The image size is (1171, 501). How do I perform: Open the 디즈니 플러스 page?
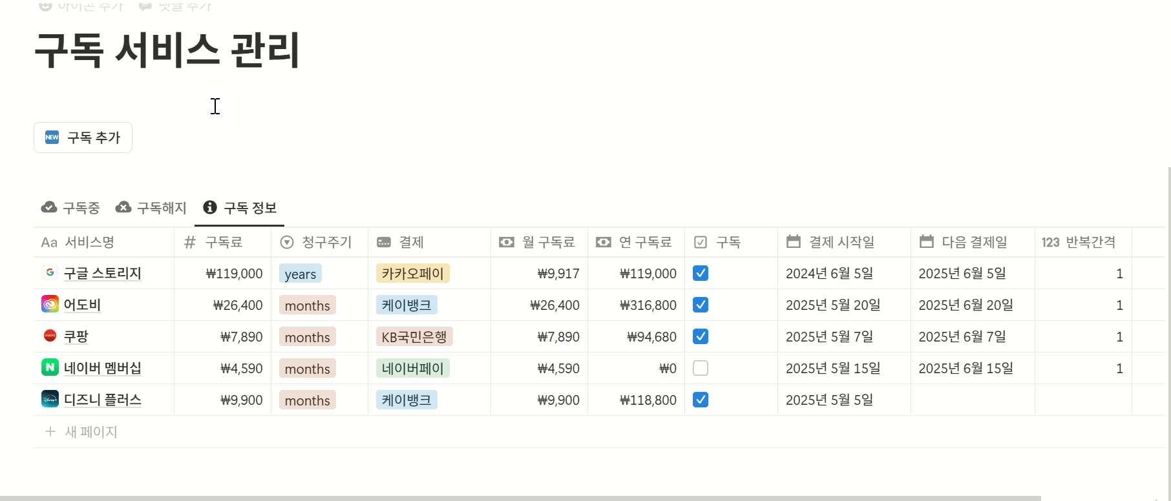103,400
